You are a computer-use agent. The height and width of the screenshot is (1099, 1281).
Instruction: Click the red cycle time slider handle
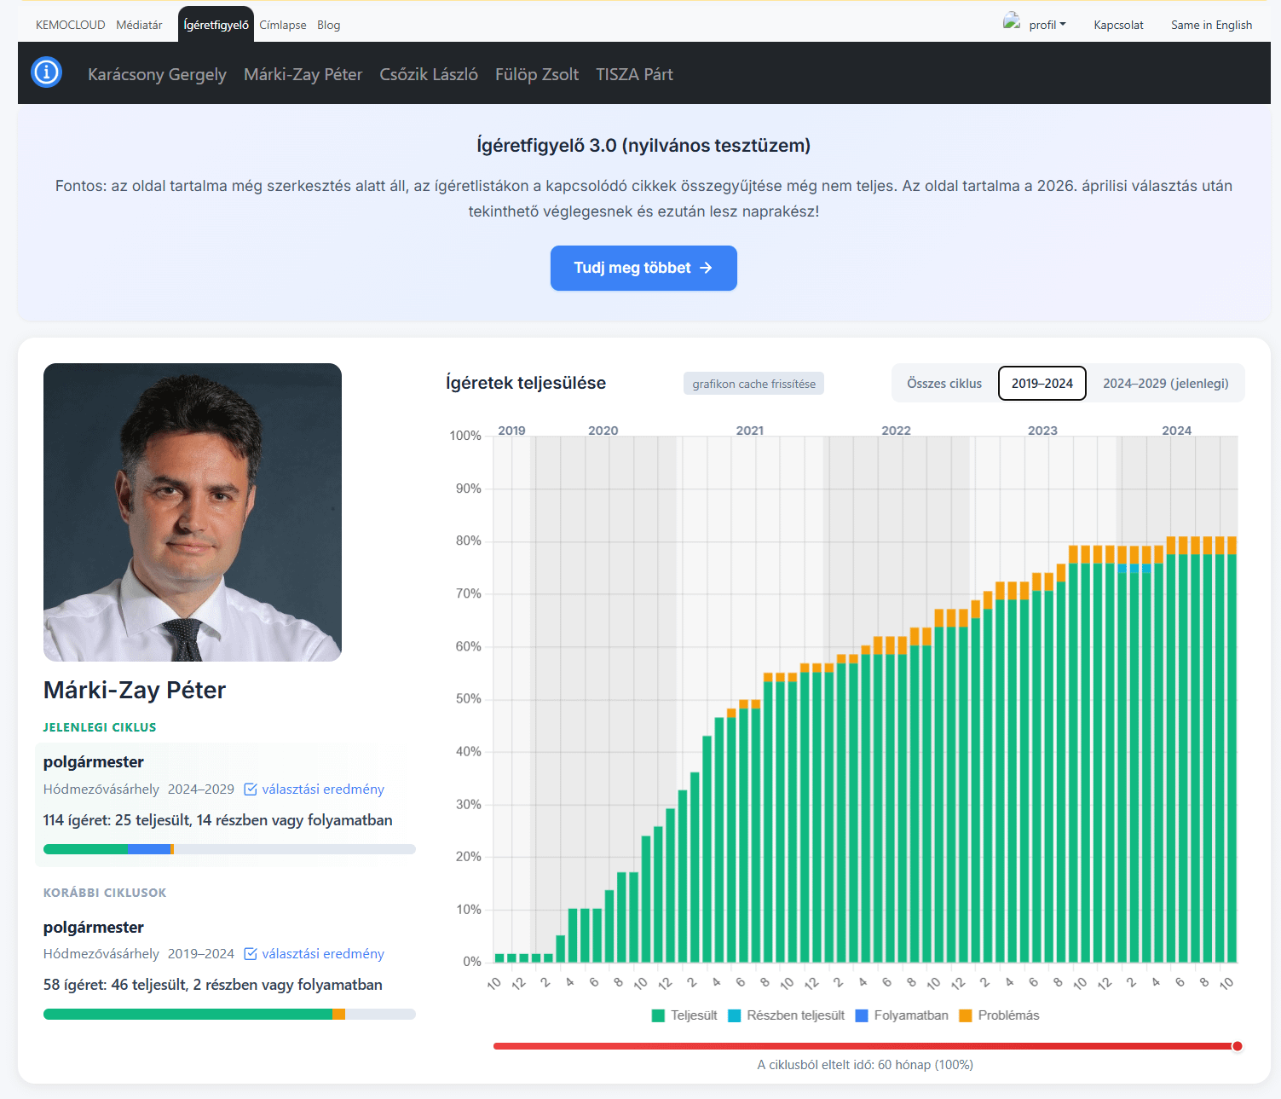pos(1237,1046)
